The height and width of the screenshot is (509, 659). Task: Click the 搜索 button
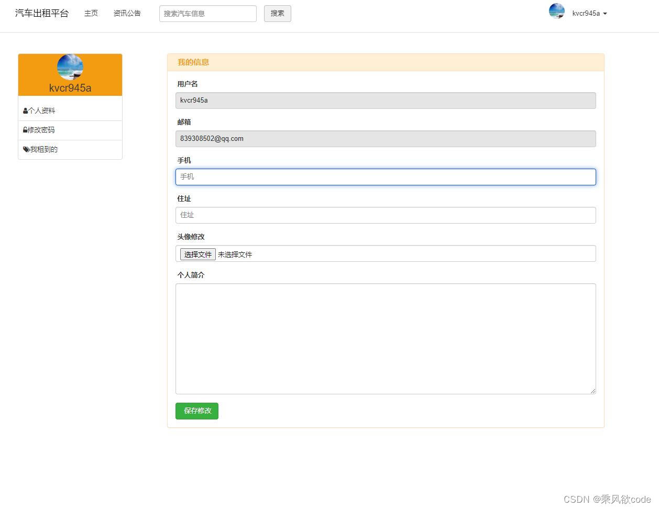[278, 14]
